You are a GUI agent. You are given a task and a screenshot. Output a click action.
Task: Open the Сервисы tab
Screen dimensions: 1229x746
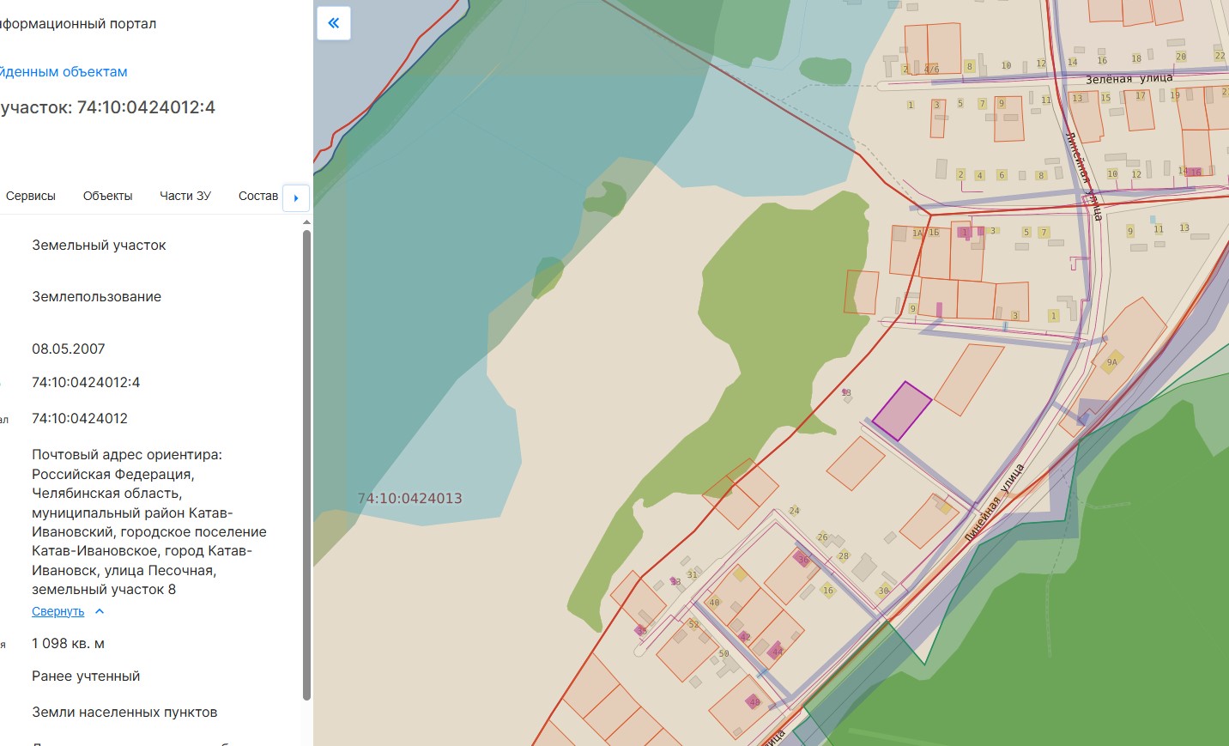point(31,196)
